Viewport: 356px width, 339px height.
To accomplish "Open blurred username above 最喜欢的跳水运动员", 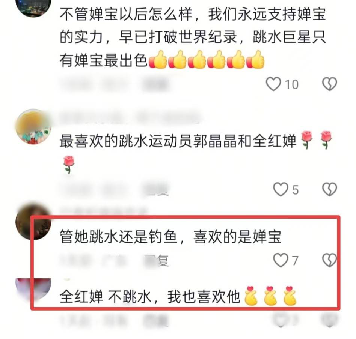I will click(130, 118).
